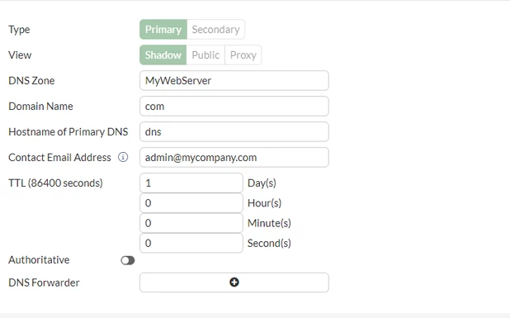The width and height of the screenshot is (510, 318).
Task: Click the TTL Second(s) field
Action: (x=191, y=243)
